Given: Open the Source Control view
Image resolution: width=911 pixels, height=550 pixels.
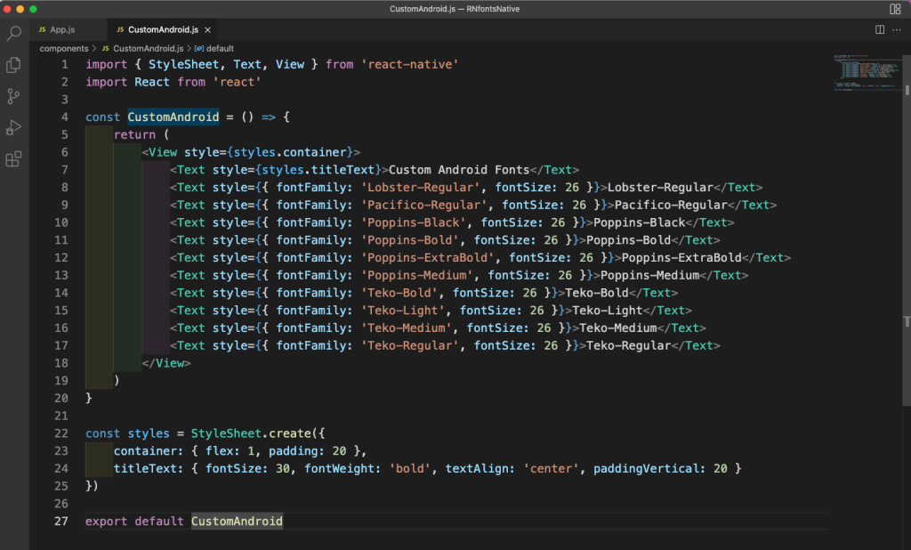Looking at the screenshot, I should [x=14, y=96].
